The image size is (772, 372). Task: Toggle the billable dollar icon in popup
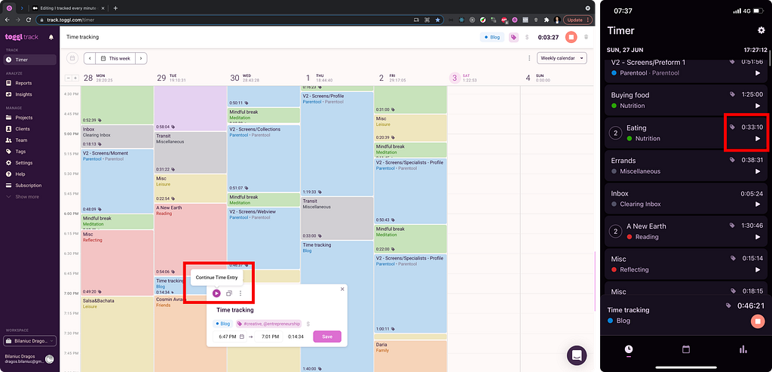click(x=308, y=324)
